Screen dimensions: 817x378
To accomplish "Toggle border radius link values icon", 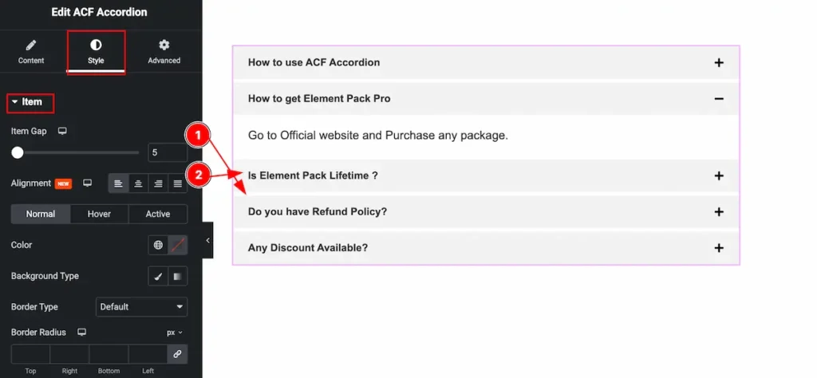I will click(x=177, y=354).
